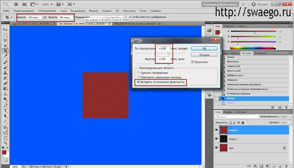Select the Eyedropper tool
The image size is (294, 168).
tap(6, 56)
